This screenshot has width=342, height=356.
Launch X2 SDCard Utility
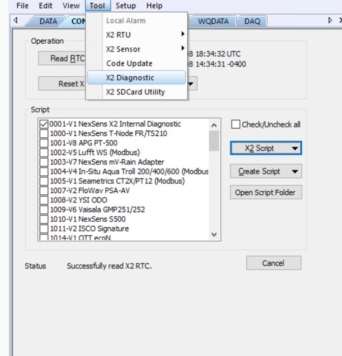click(136, 92)
